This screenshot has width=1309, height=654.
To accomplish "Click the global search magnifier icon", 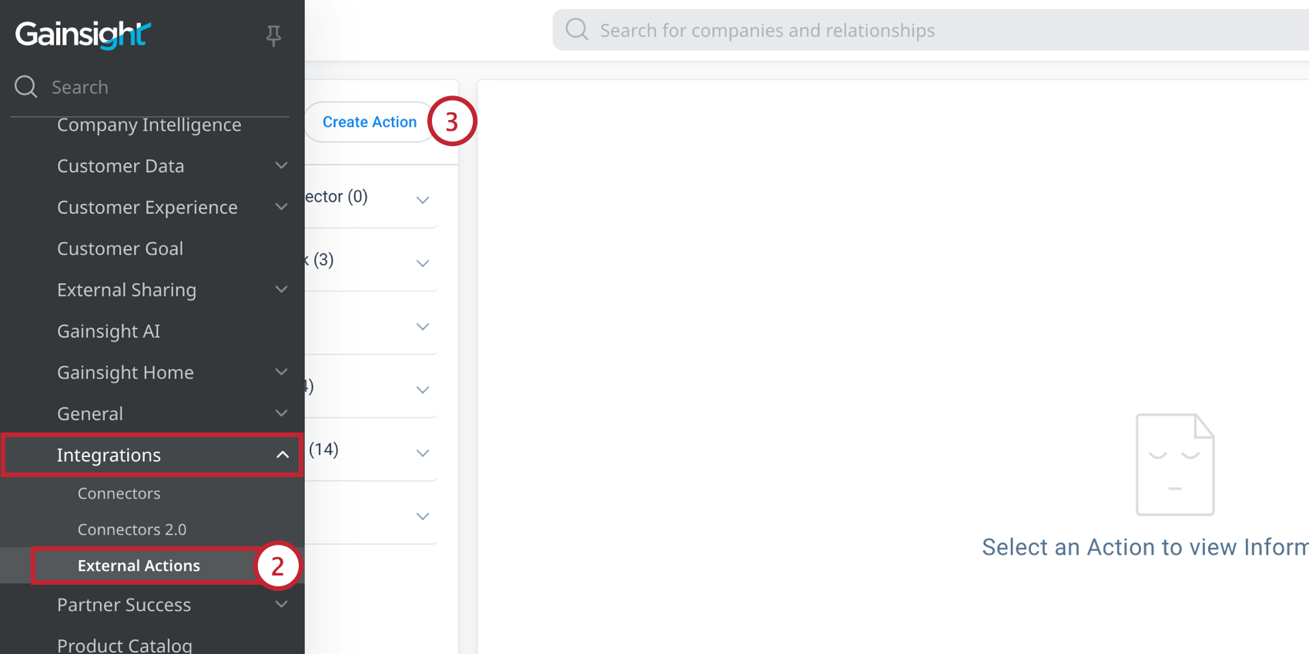I will pyautogui.click(x=577, y=30).
